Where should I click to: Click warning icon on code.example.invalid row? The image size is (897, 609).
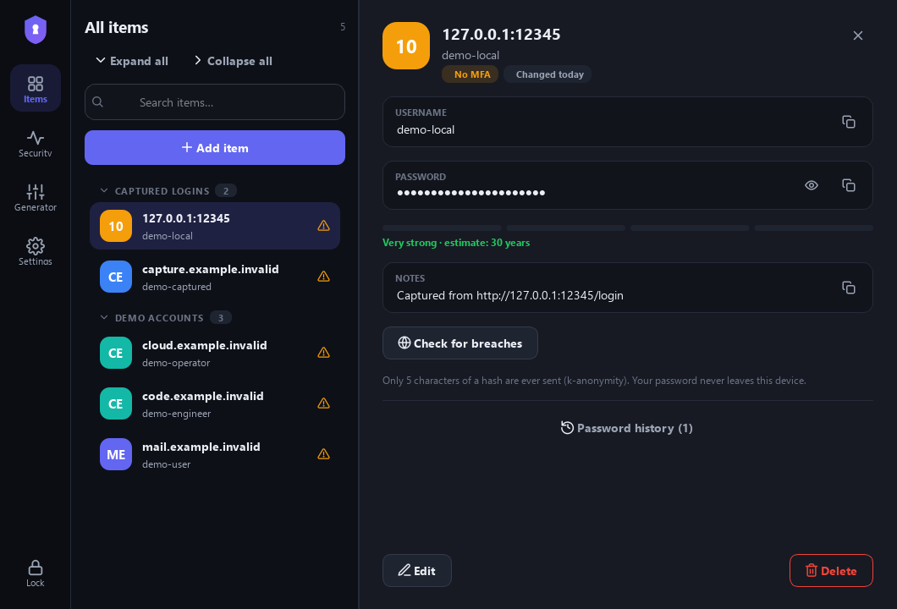click(x=324, y=403)
